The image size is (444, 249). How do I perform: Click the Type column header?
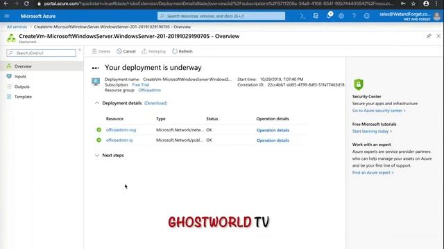[x=160, y=119]
